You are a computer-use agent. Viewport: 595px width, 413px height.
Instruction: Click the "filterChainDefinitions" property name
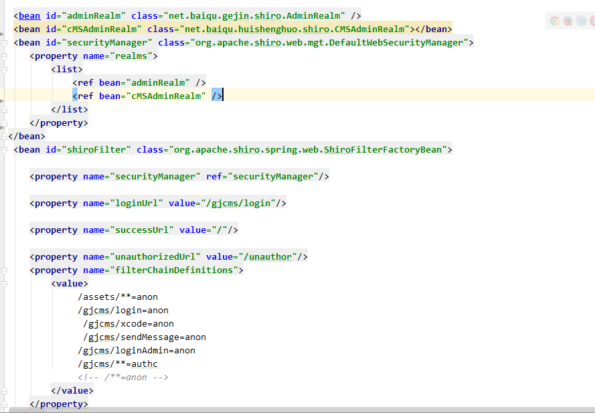pyautogui.click(x=174, y=270)
